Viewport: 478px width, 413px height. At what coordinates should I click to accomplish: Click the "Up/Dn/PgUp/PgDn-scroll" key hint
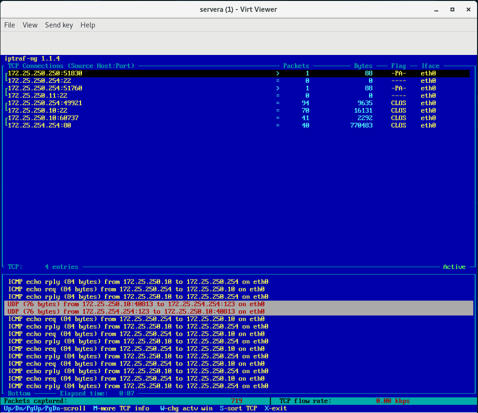(45, 408)
